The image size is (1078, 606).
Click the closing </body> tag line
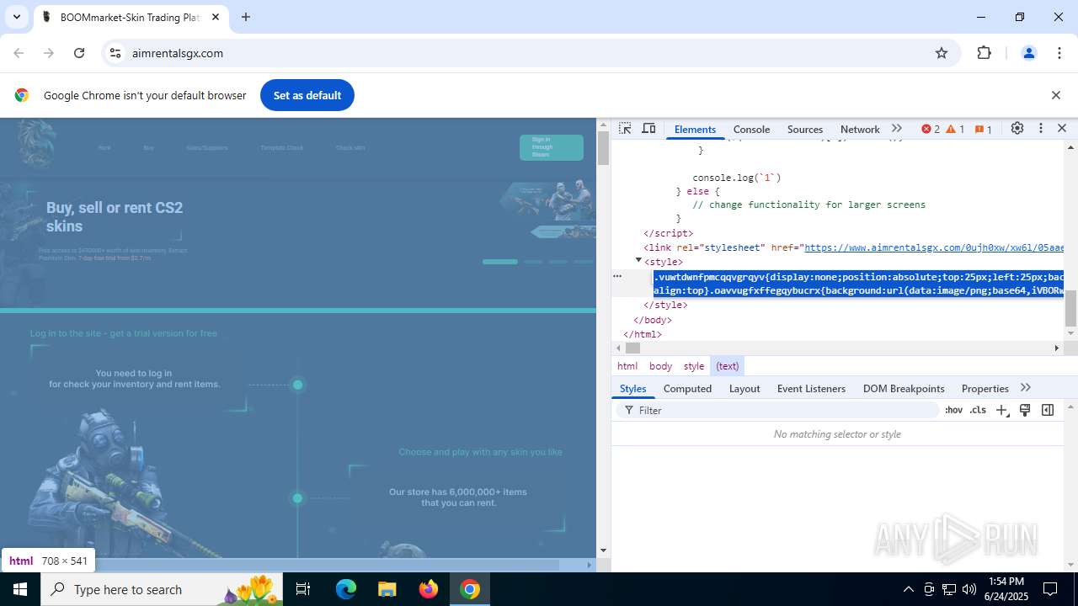click(x=653, y=320)
